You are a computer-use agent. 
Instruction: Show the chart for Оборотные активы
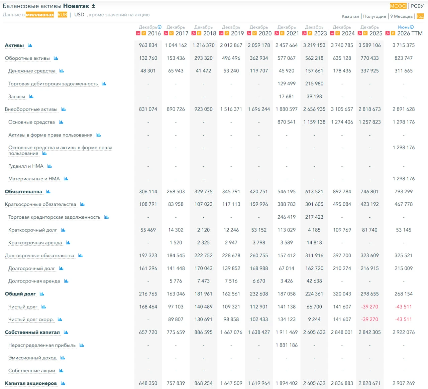coord(56,58)
